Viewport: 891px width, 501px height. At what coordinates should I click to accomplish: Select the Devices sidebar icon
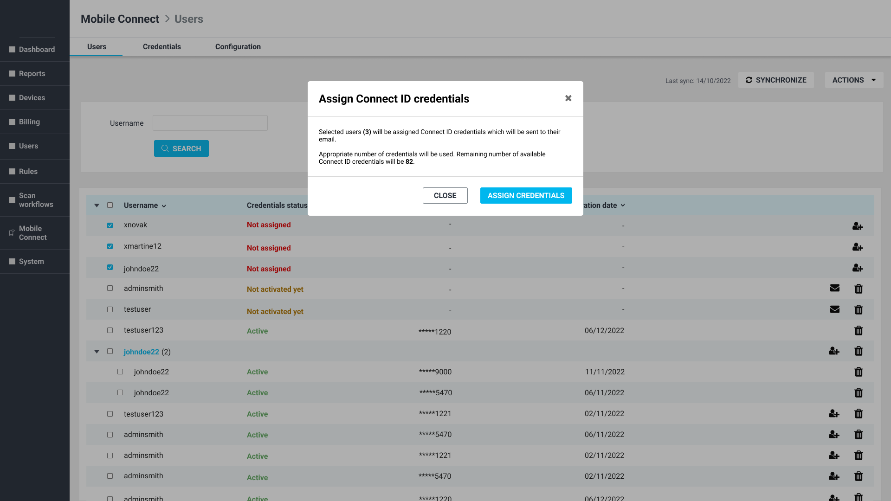pyautogui.click(x=12, y=97)
